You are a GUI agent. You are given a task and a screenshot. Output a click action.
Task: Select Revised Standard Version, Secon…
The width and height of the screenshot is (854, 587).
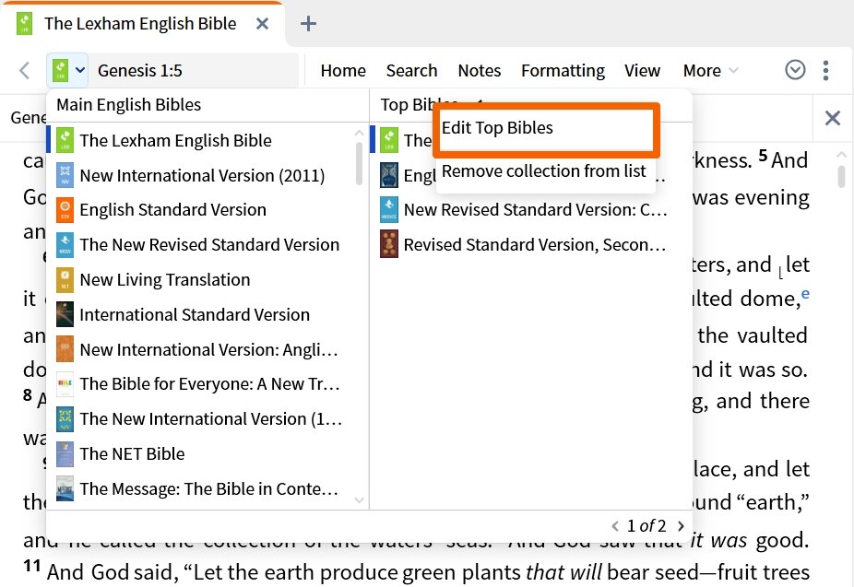[x=535, y=245]
